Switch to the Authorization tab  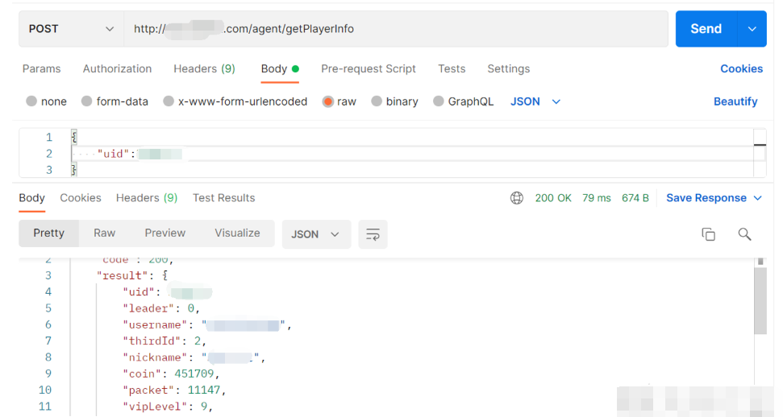(118, 69)
